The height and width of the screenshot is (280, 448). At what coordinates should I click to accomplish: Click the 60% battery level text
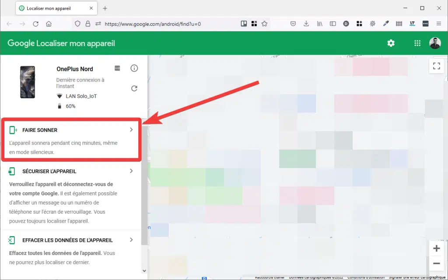point(70,106)
